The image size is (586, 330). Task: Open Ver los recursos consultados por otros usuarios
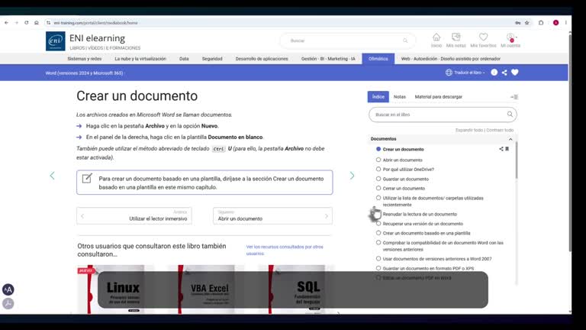point(285,251)
